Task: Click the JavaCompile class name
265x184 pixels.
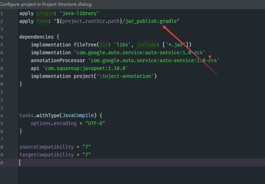Action: click(x=78, y=115)
